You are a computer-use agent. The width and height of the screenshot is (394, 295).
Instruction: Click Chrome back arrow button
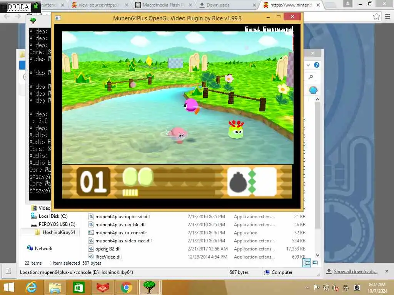point(7,16)
